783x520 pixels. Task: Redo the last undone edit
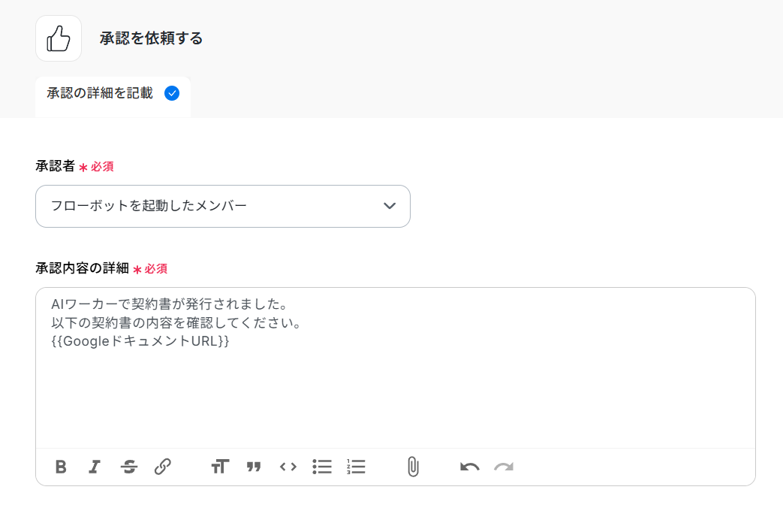(x=504, y=467)
